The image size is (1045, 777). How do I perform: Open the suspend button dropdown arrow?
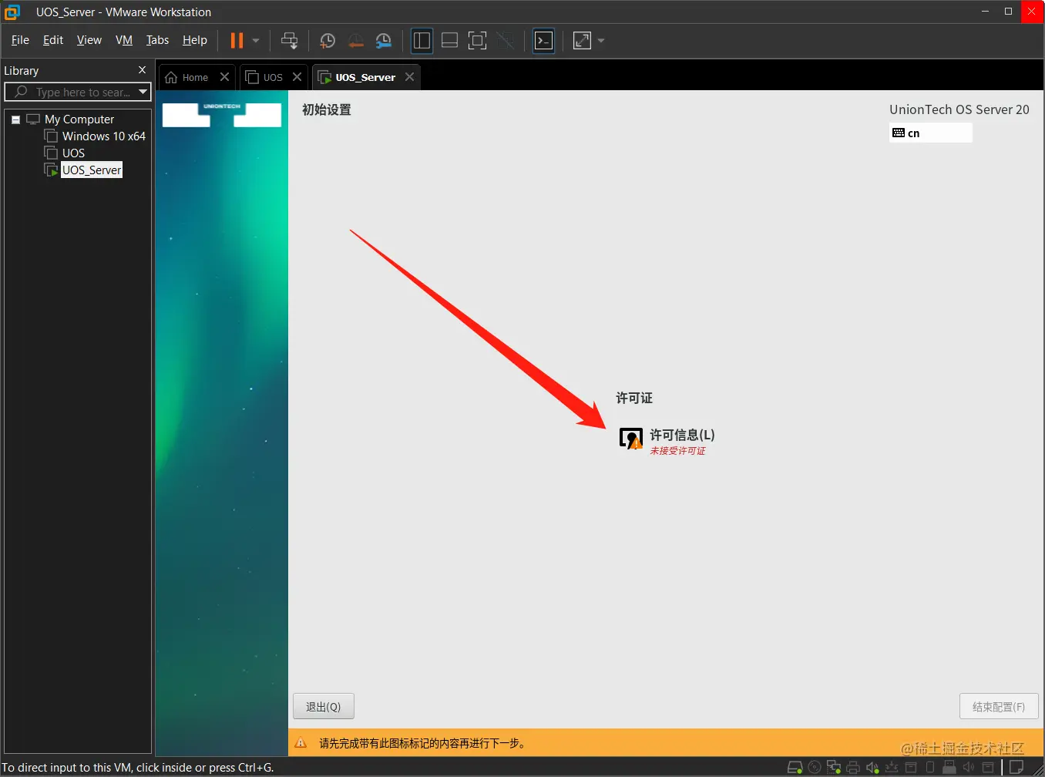click(254, 40)
